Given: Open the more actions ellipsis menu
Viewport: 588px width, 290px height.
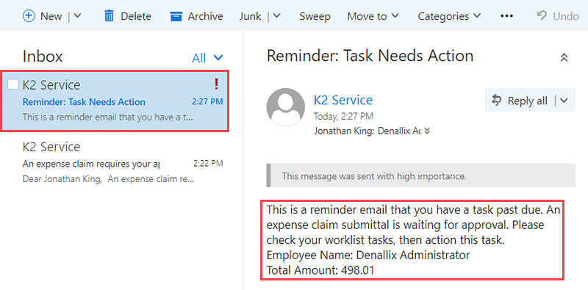Looking at the screenshot, I should click(506, 16).
